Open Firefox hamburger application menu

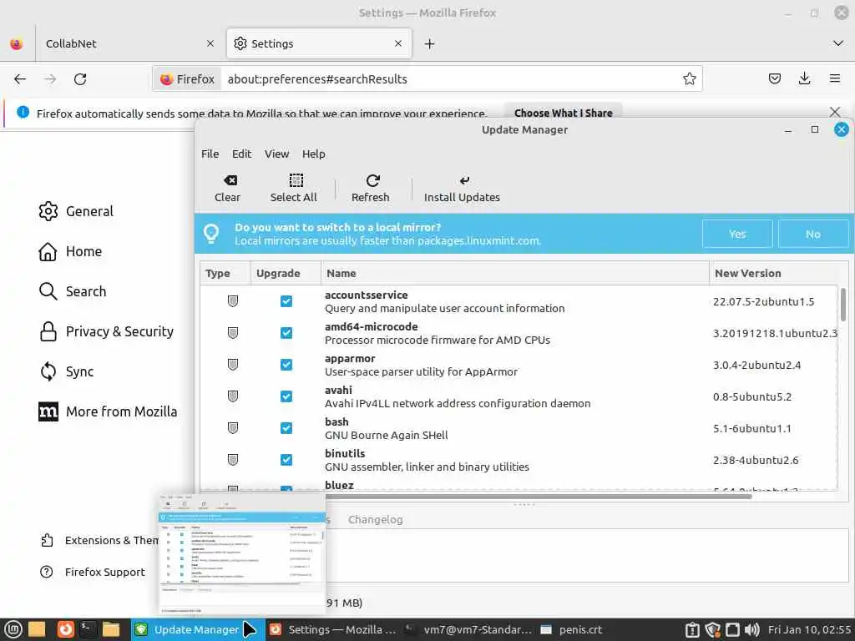(x=834, y=79)
